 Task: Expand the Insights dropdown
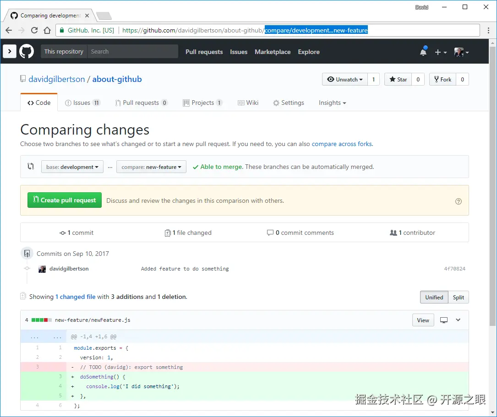[x=333, y=103]
